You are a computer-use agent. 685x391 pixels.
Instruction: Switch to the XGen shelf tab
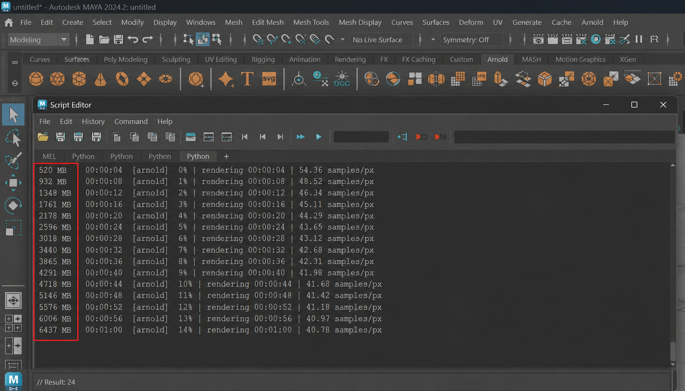[x=628, y=59]
